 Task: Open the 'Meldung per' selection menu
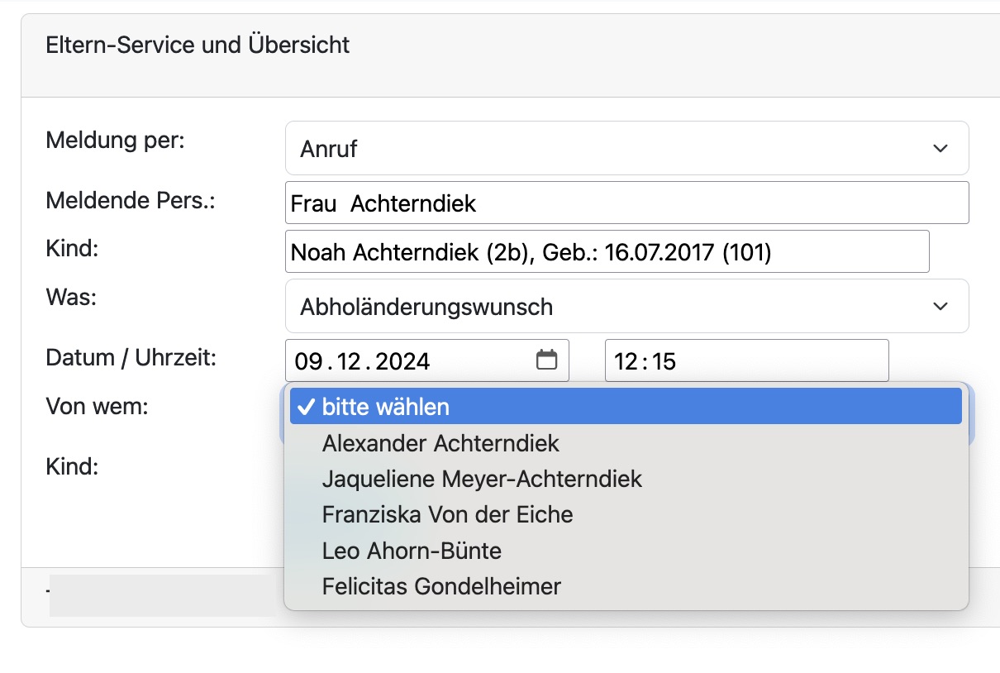click(626, 148)
